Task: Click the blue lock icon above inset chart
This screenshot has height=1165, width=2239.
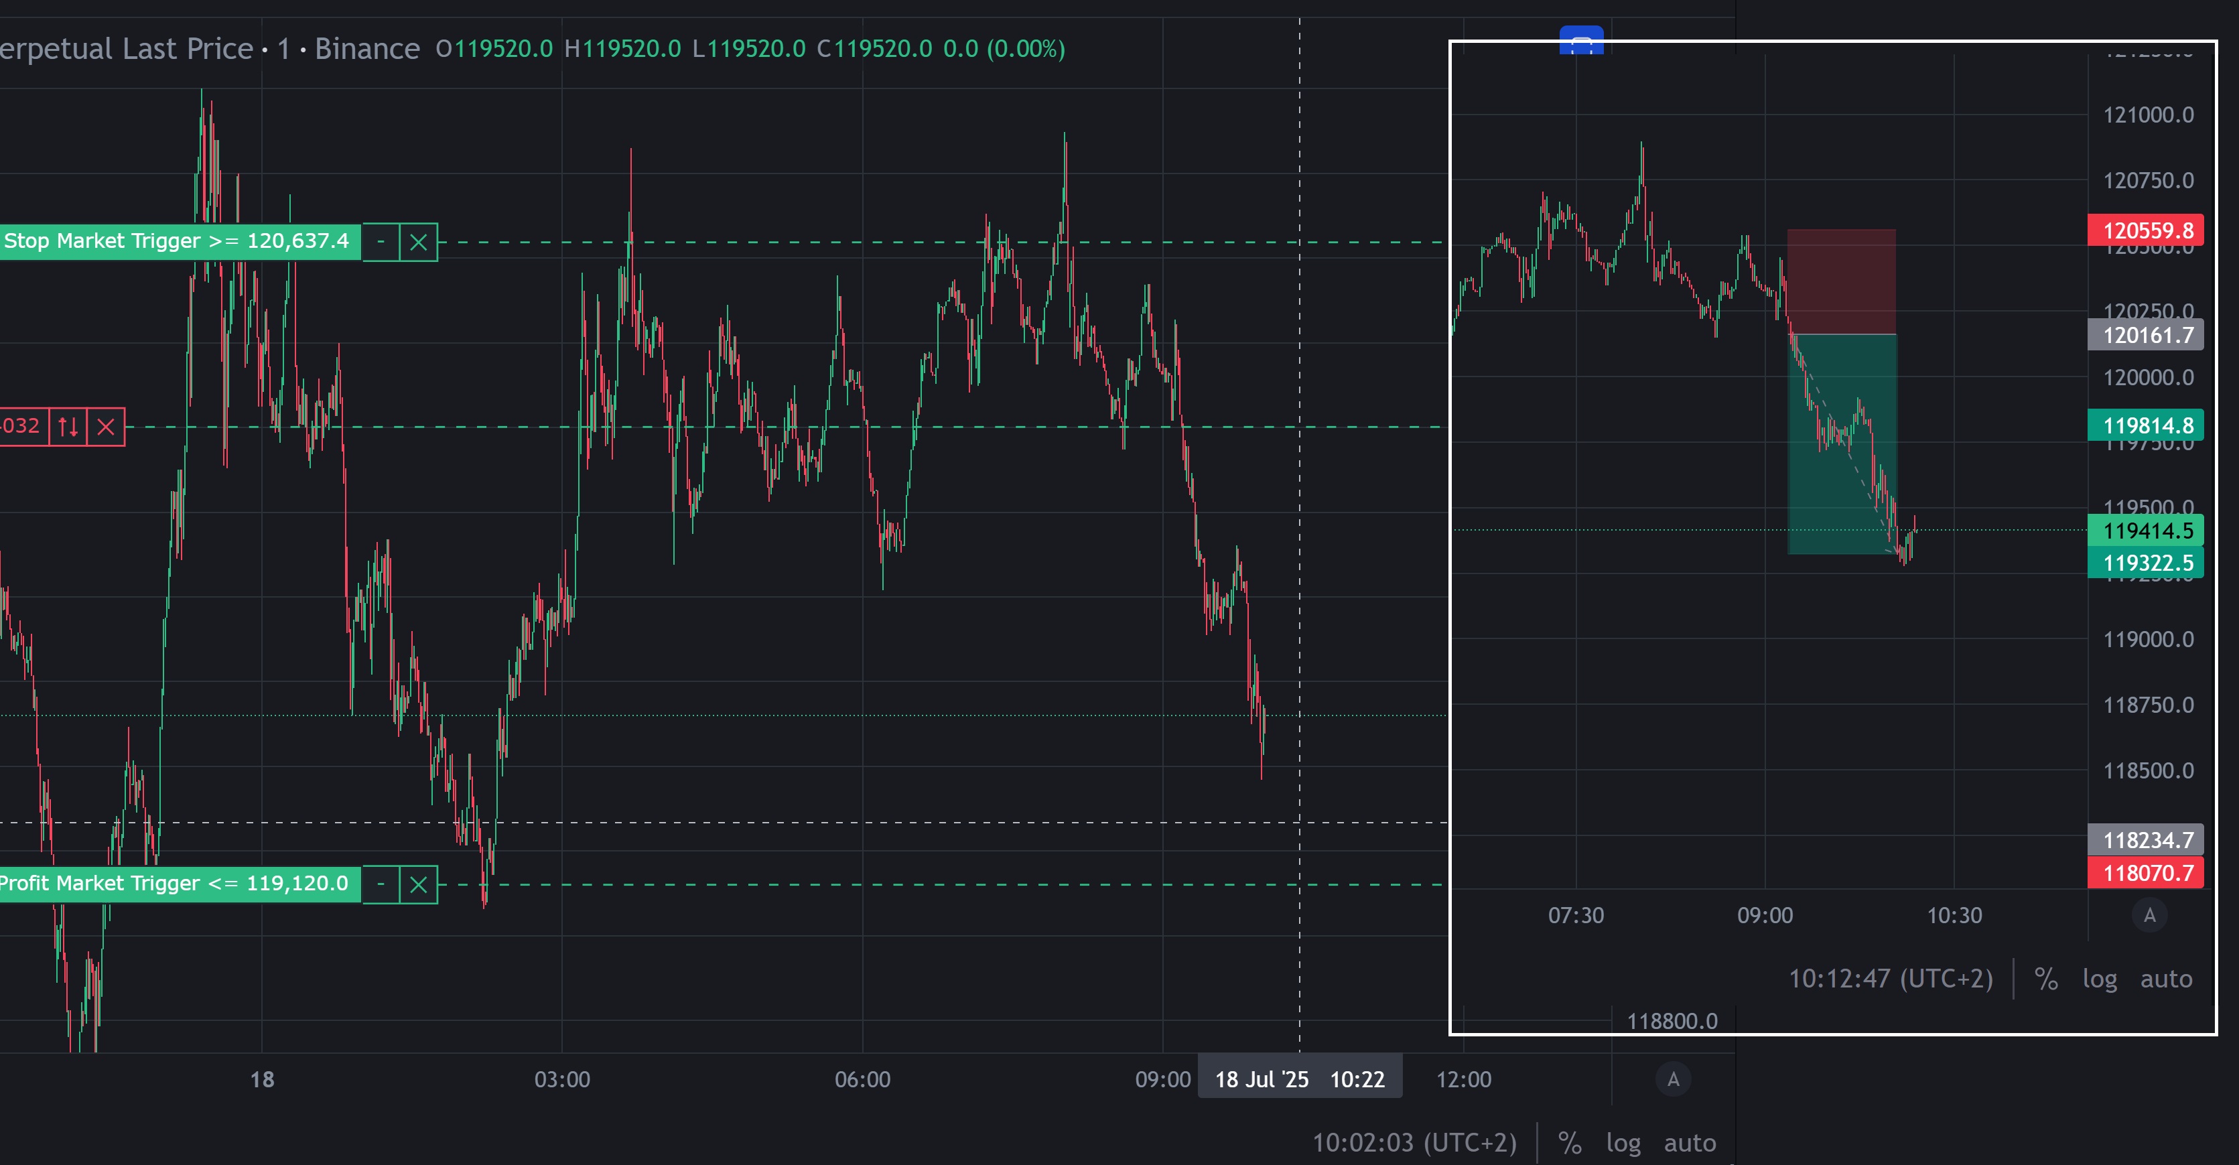Action: tap(1581, 41)
